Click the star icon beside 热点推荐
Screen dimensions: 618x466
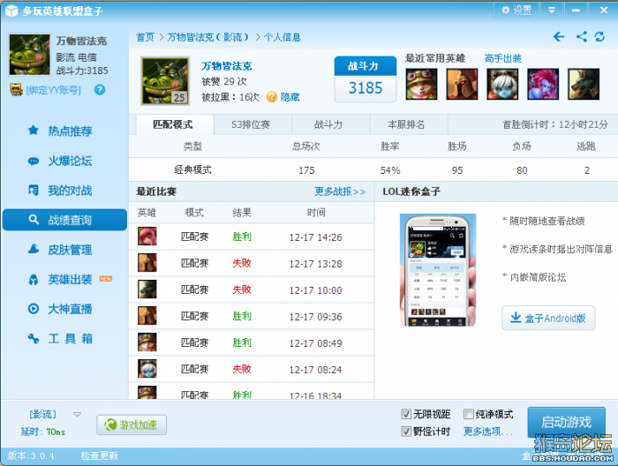tap(34, 130)
